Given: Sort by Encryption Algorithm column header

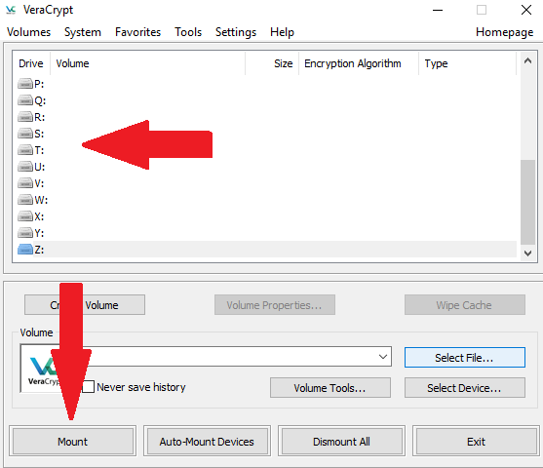Looking at the screenshot, I should pyautogui.click(x=359, y=63).
